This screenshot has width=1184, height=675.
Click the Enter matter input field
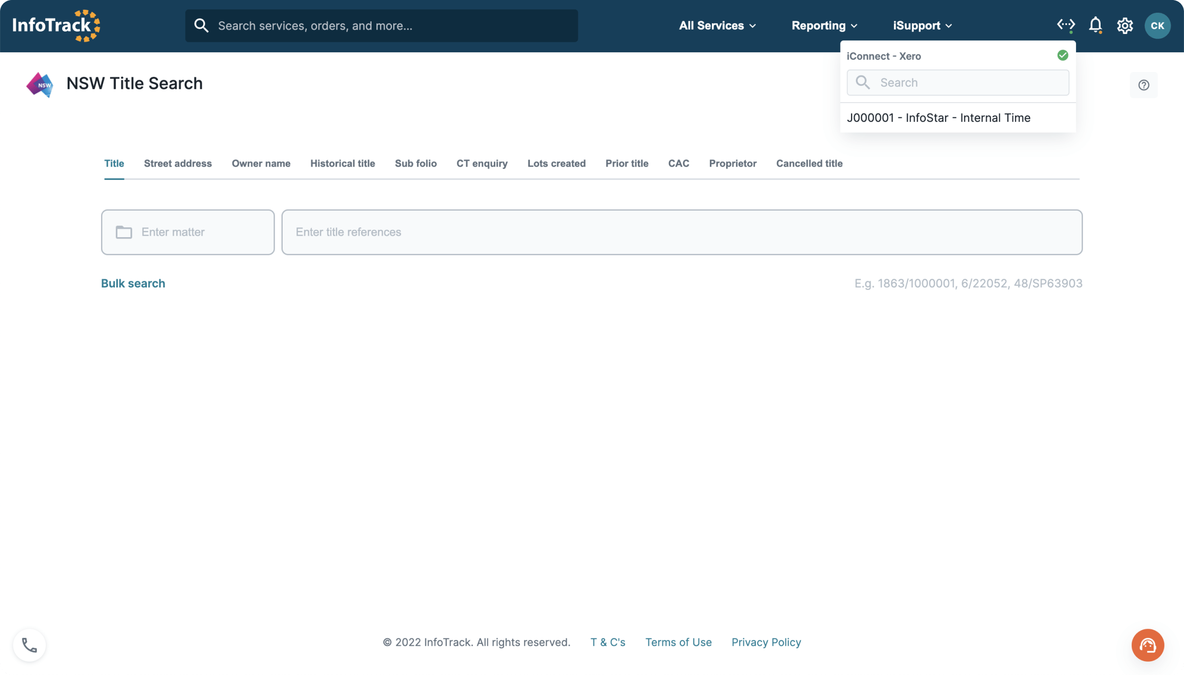point(187,232)
